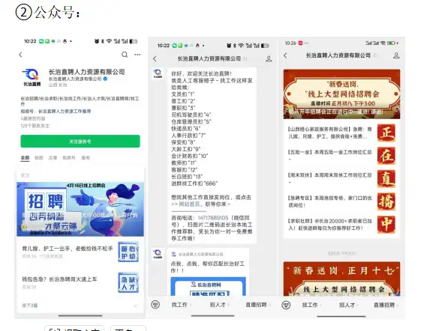Viewport: 442px width, 331px height.
Task: Expand the 余下3篇 remaining articles row
Action: [80, 306]
